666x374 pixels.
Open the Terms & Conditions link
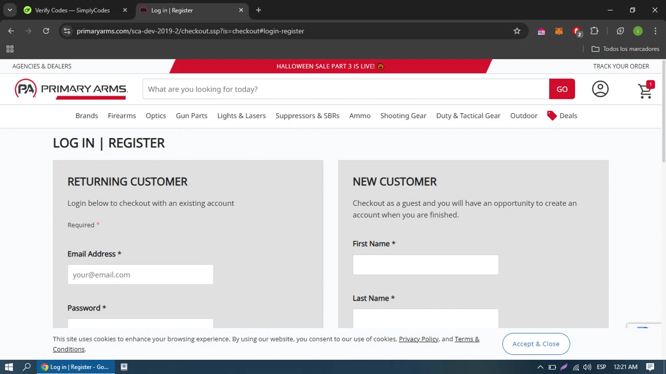(x=467, y=339)
